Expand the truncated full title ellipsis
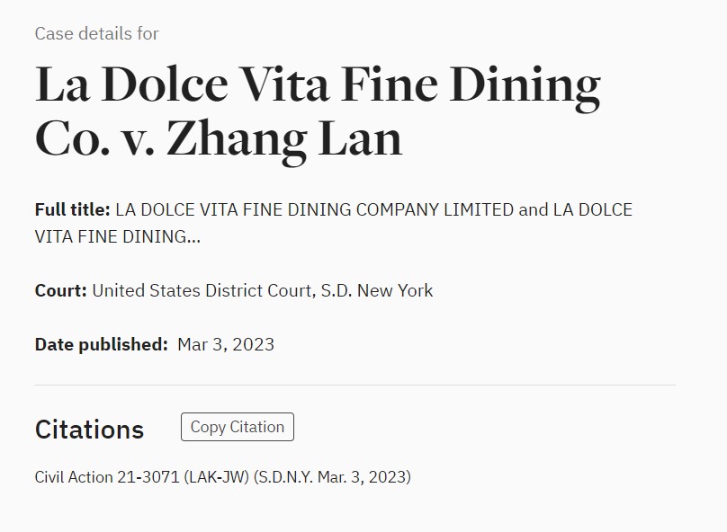This screenshot has width=727, height=532. (193, 237)
